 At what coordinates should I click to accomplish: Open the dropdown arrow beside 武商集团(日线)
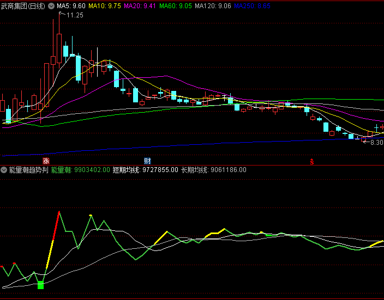click(51, 6)
